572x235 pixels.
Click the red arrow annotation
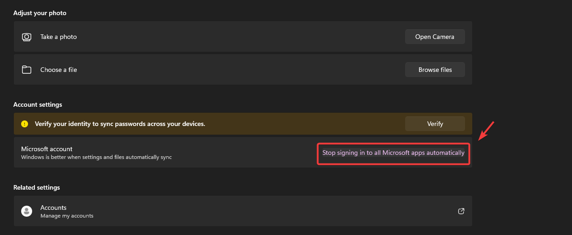pos(486,131)
